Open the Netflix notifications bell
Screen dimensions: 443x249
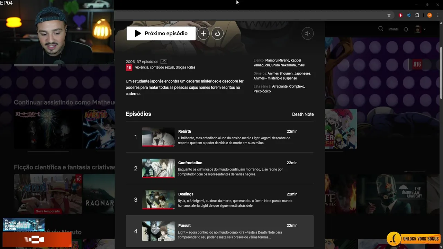(406, 29)
